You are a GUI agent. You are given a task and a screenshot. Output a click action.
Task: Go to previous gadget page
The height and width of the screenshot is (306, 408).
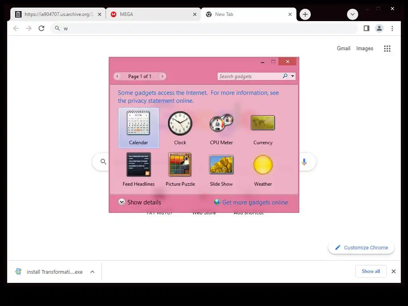click(x=117, y=76)
